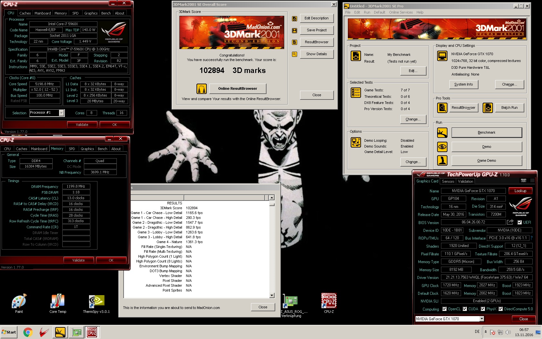Click the Project icon in 3DMark Pro
The width and height of the screenshot is (542, 339).
click(x=356, y=56)
